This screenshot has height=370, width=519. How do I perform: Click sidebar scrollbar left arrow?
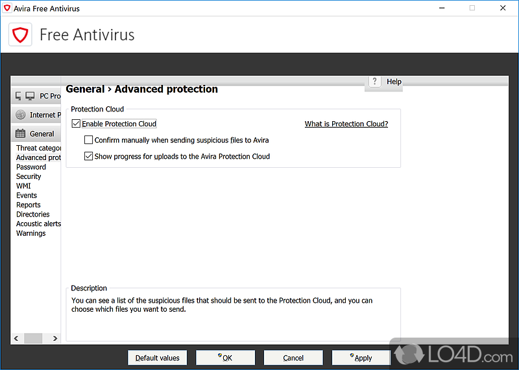coord(16,338)
